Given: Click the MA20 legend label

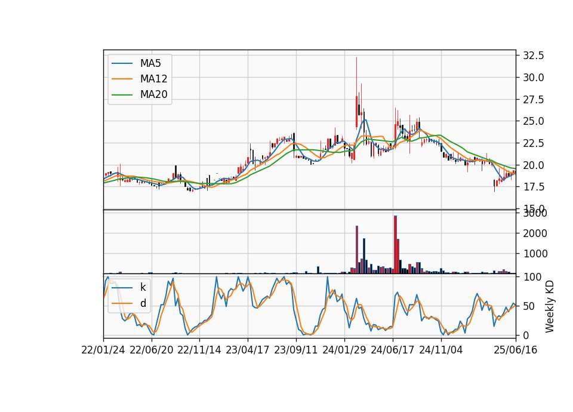Looking at the screenshot, I should click(x=153, y=94).
